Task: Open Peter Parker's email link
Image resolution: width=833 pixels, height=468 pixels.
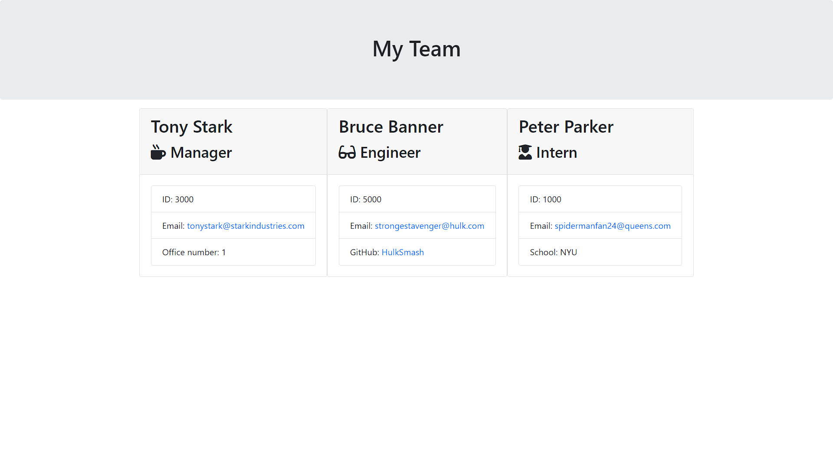Action: click(612, 226)
